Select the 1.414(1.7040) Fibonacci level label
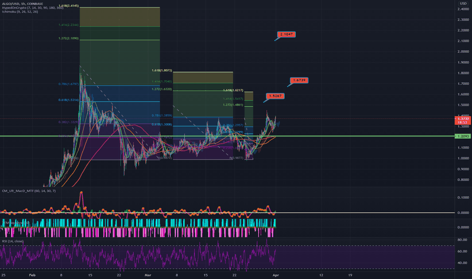 (x=162, y=82)
